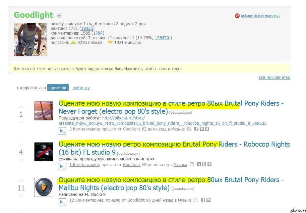The height and width of the screenshot is (213, 306).
Task: Expand video preview for Robocop Nights post
Action: [62, 167]
